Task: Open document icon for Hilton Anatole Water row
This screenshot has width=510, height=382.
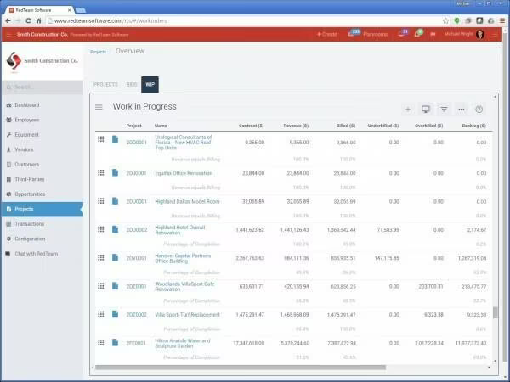Action: pyautogui.click(x=115, y=342)
